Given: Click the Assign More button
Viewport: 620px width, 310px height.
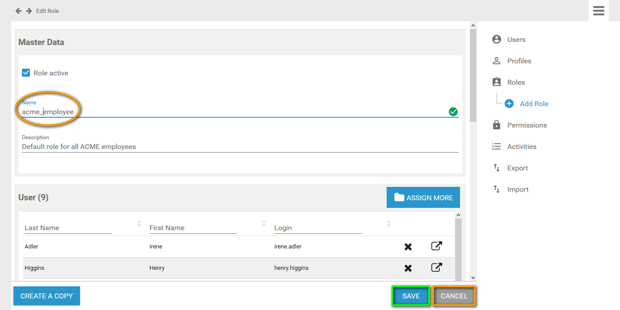Looking at the screenshot, I should (x=423, y=198).
